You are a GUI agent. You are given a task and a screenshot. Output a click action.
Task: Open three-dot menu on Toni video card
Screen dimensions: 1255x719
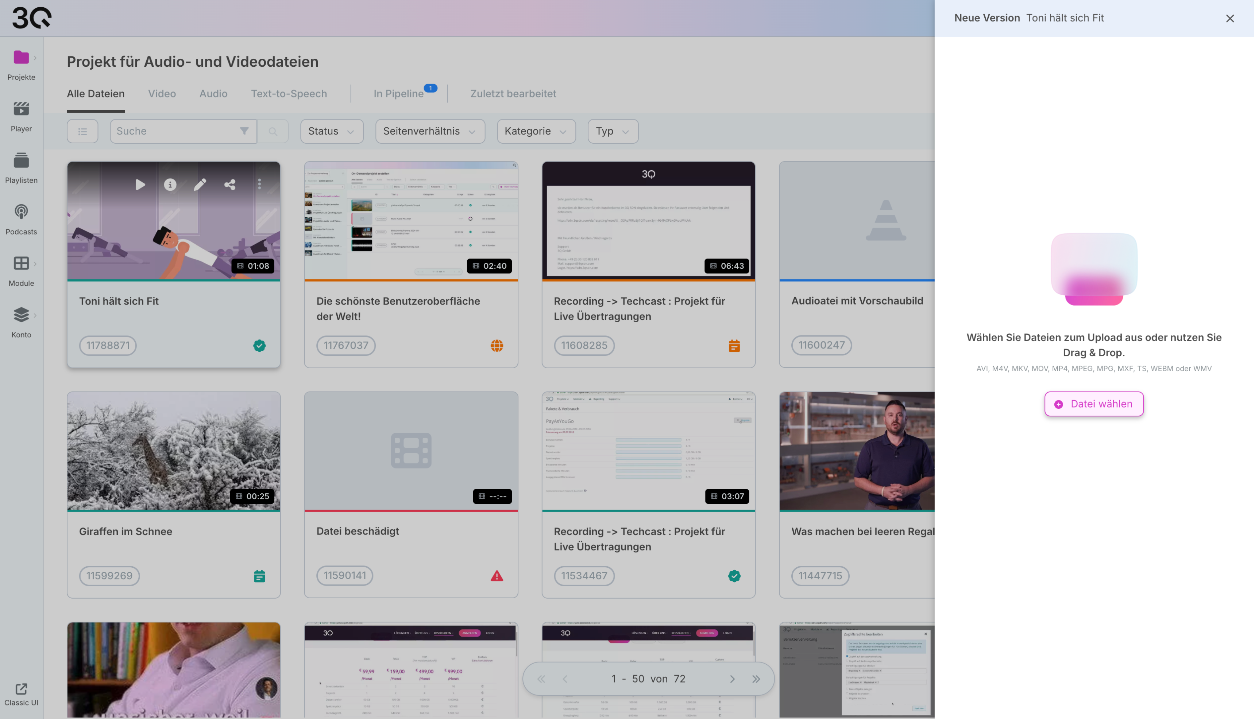pyautogui.click(x=259, y=185)
